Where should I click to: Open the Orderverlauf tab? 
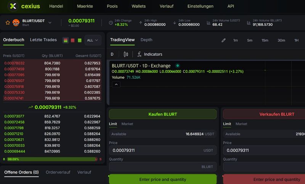58,172
